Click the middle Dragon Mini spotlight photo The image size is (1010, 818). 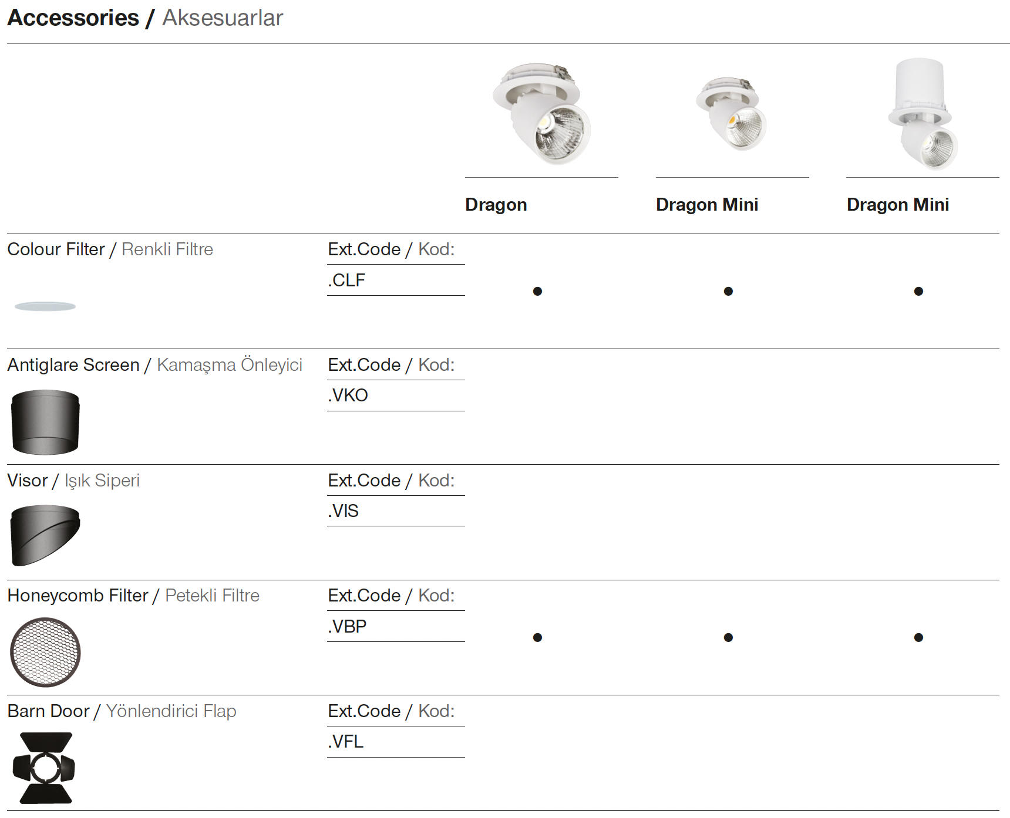click(732, 113)
